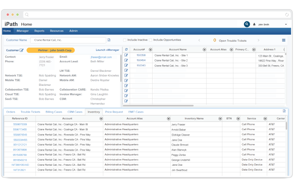
Task: Open the hamburger menu icon at right
Action: pyautogui.click(x=283, y=40)
